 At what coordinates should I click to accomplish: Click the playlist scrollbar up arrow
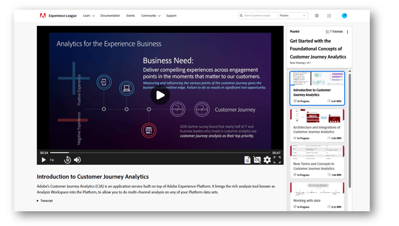click(x=350, y=71)
